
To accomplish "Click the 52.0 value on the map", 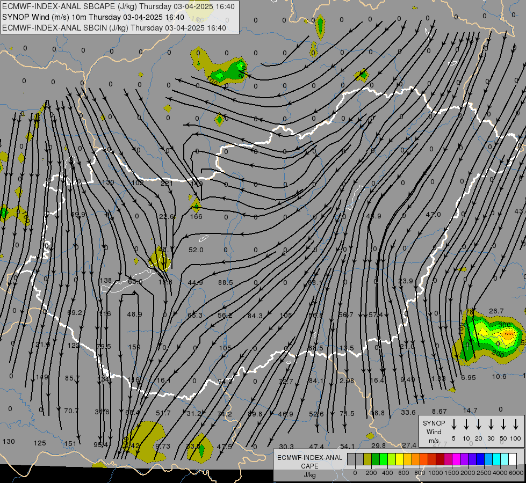I will pyautogui.click(x=196, y=250).
